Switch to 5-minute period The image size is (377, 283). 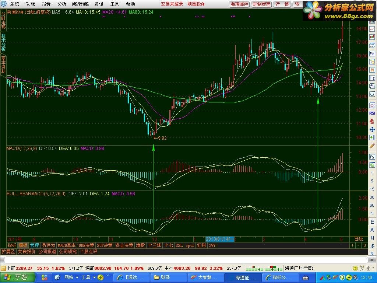pos(372,181)
